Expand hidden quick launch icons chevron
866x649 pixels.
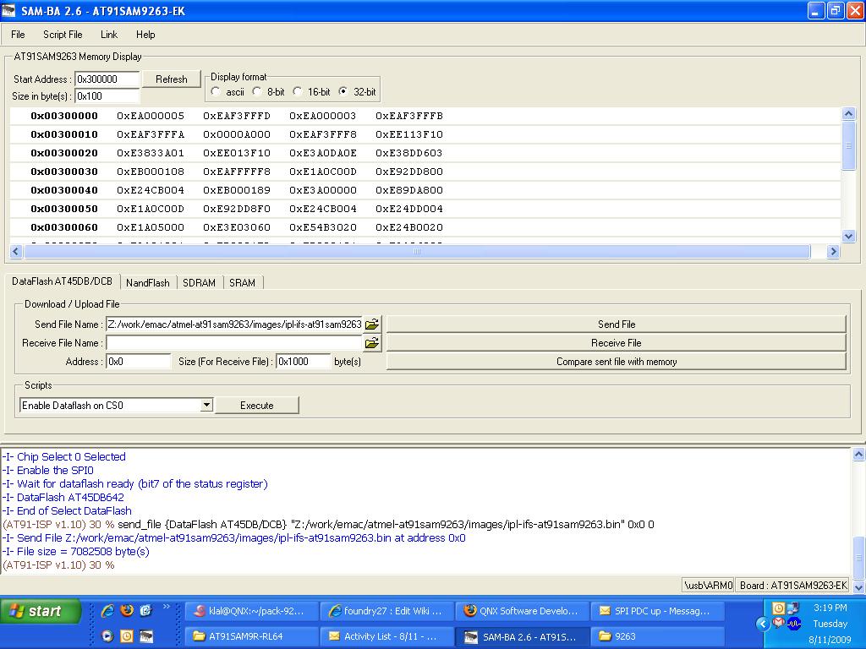coord(167,607)
